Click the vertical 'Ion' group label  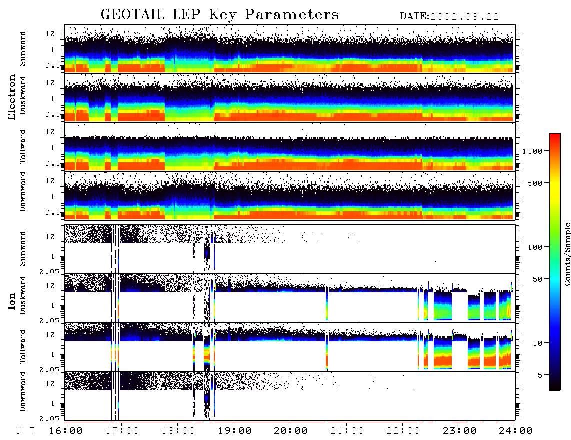12,301
